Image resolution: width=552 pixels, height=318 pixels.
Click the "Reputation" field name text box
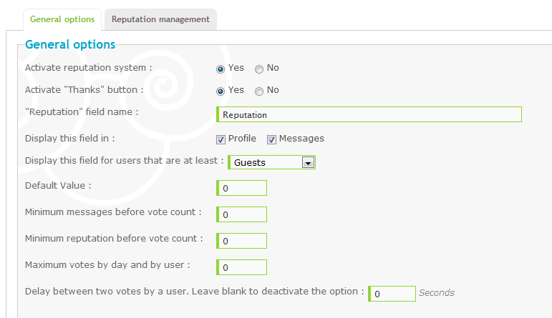click(x=369, y=114)
